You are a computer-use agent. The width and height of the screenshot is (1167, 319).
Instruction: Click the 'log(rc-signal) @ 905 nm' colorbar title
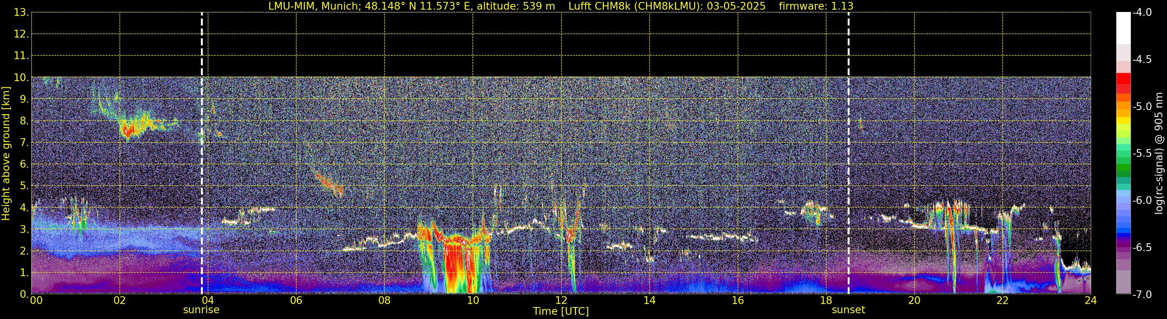click(x=1159, y=153)
